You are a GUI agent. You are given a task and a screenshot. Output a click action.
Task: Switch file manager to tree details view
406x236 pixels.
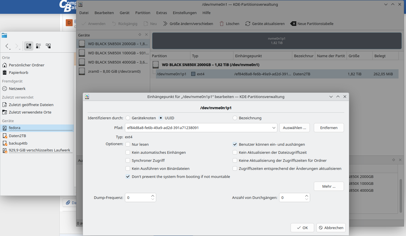(48, 46)
